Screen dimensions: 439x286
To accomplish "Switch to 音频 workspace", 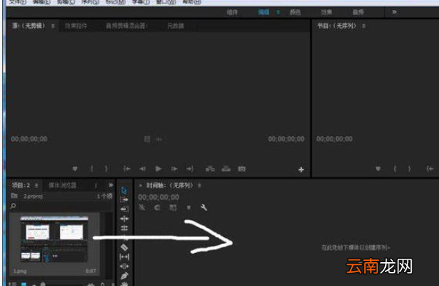I will pyautogui.click(x=358, y=12).
